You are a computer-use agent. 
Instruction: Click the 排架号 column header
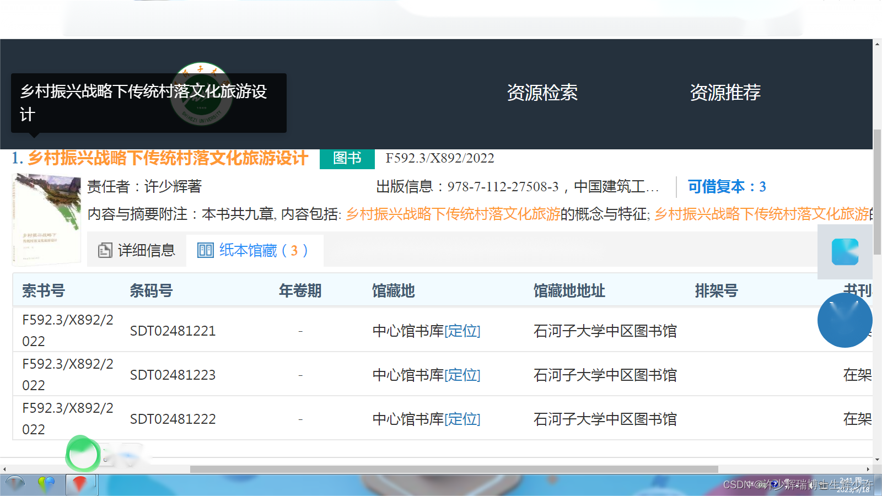716,290
